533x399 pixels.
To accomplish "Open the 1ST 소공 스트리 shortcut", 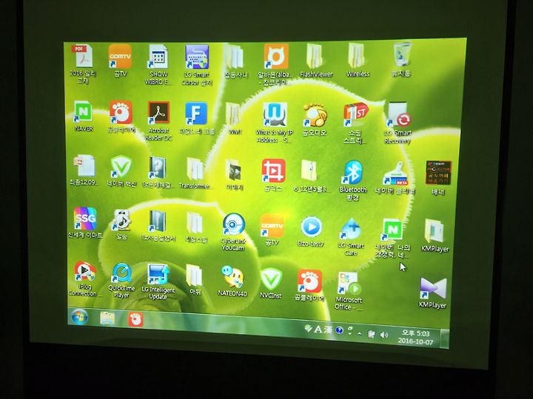I will pyautogui.click(x=355, y=123).
